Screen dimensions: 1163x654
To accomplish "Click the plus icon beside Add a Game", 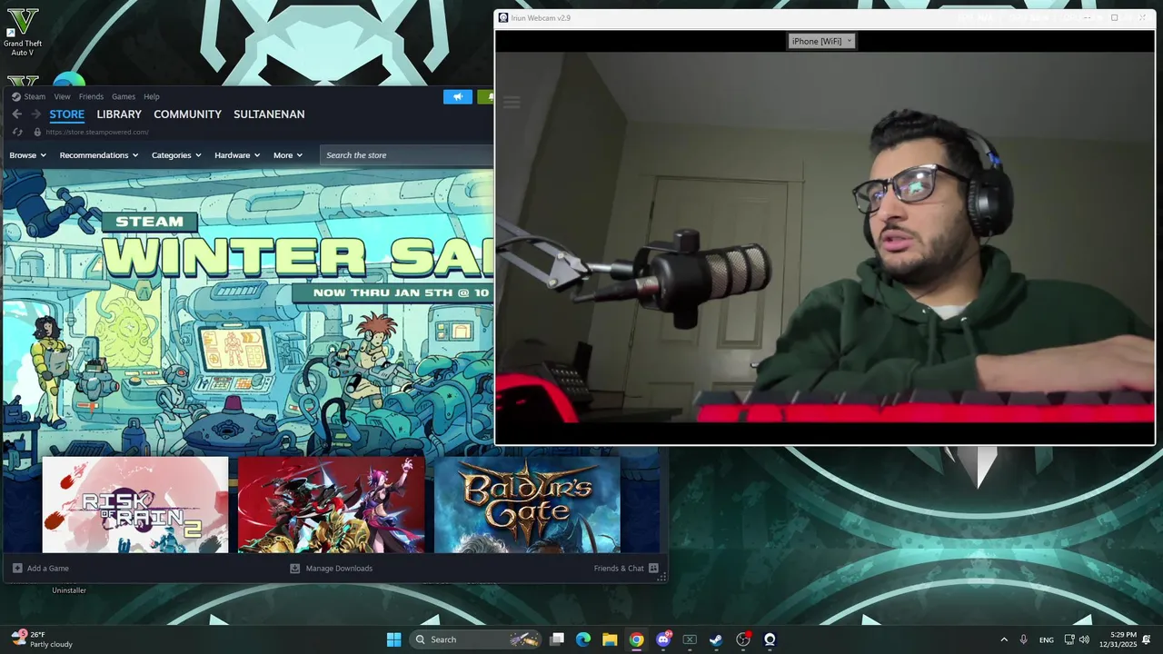I will click(x=17, y=569).
